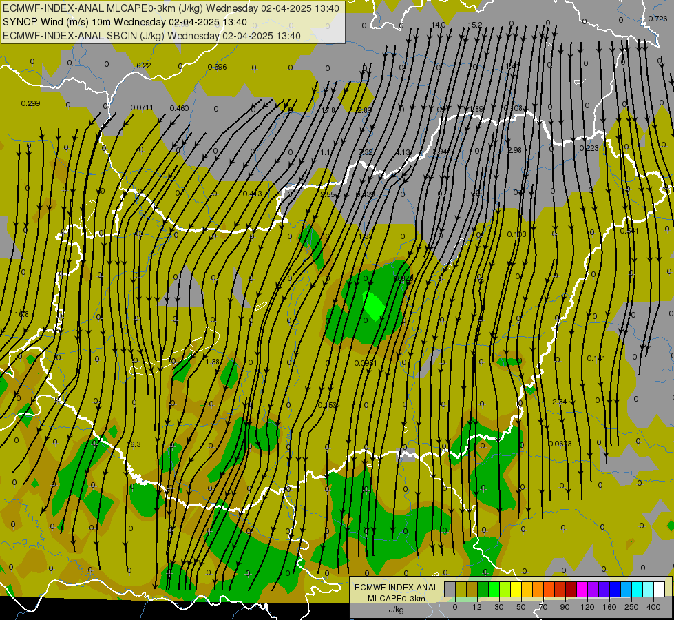This screenshot has width=674, height=620.
Task: Click the '1.38' value on the map
Action: pos(213,362)
